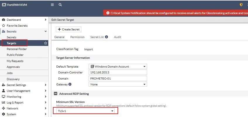Click the Domain-Controller input field
Image resolution: width=248 pixels, height=117 pixels.
(x=118, y=73)
